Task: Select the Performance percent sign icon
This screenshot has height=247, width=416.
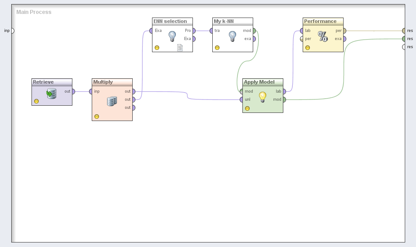Action: tap(323, 36)
